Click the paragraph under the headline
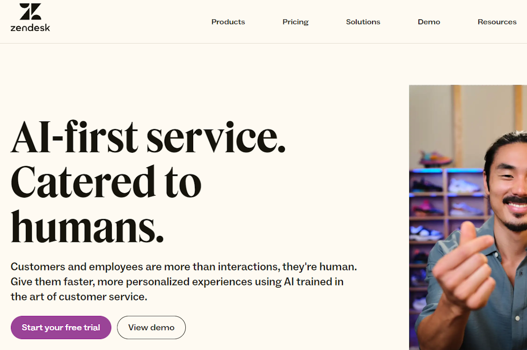 point(182,282)
